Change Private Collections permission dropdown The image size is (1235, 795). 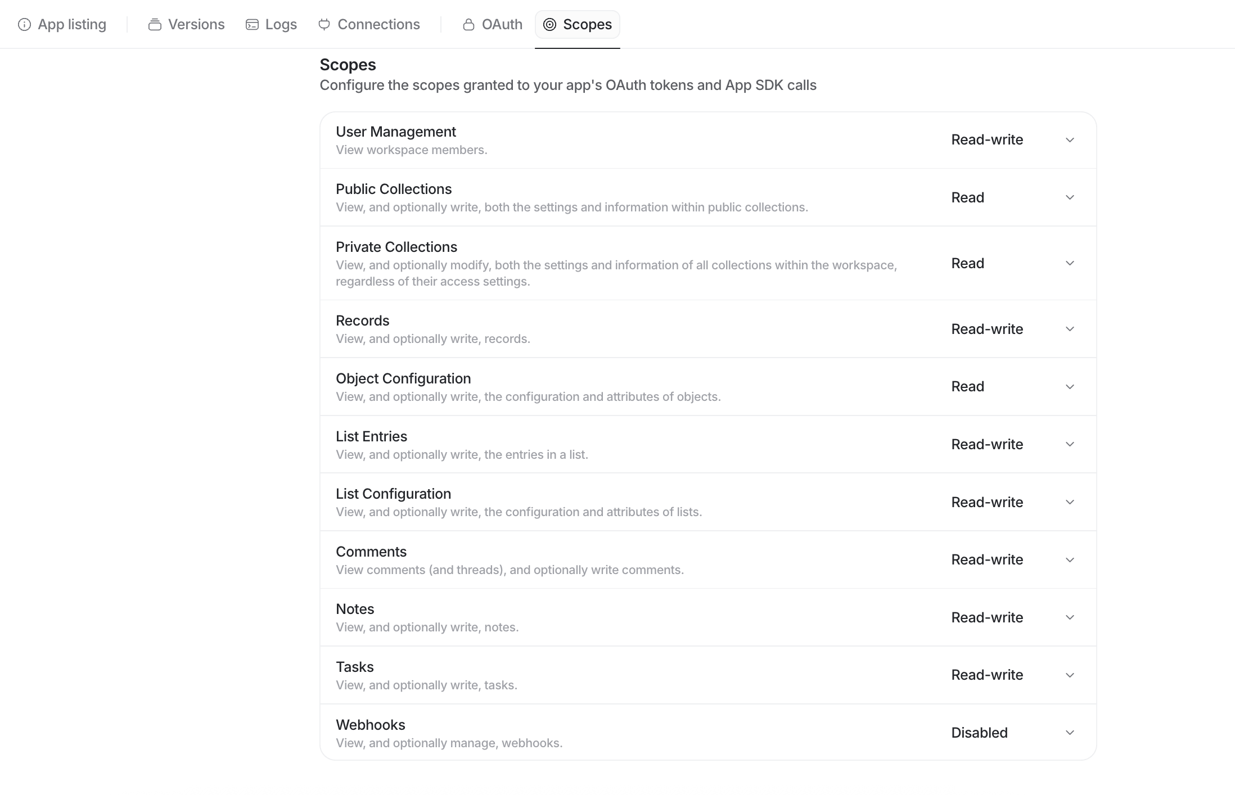point(1013,263)
